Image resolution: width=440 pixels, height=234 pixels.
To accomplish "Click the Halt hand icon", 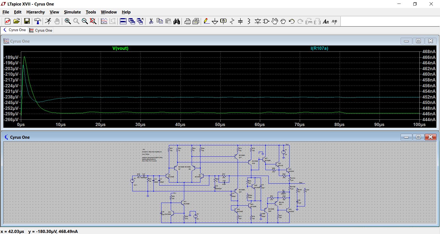I will coord(57,21).
